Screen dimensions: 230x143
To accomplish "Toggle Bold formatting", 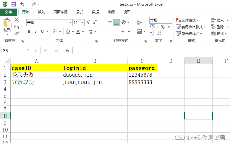I will 29,32.
